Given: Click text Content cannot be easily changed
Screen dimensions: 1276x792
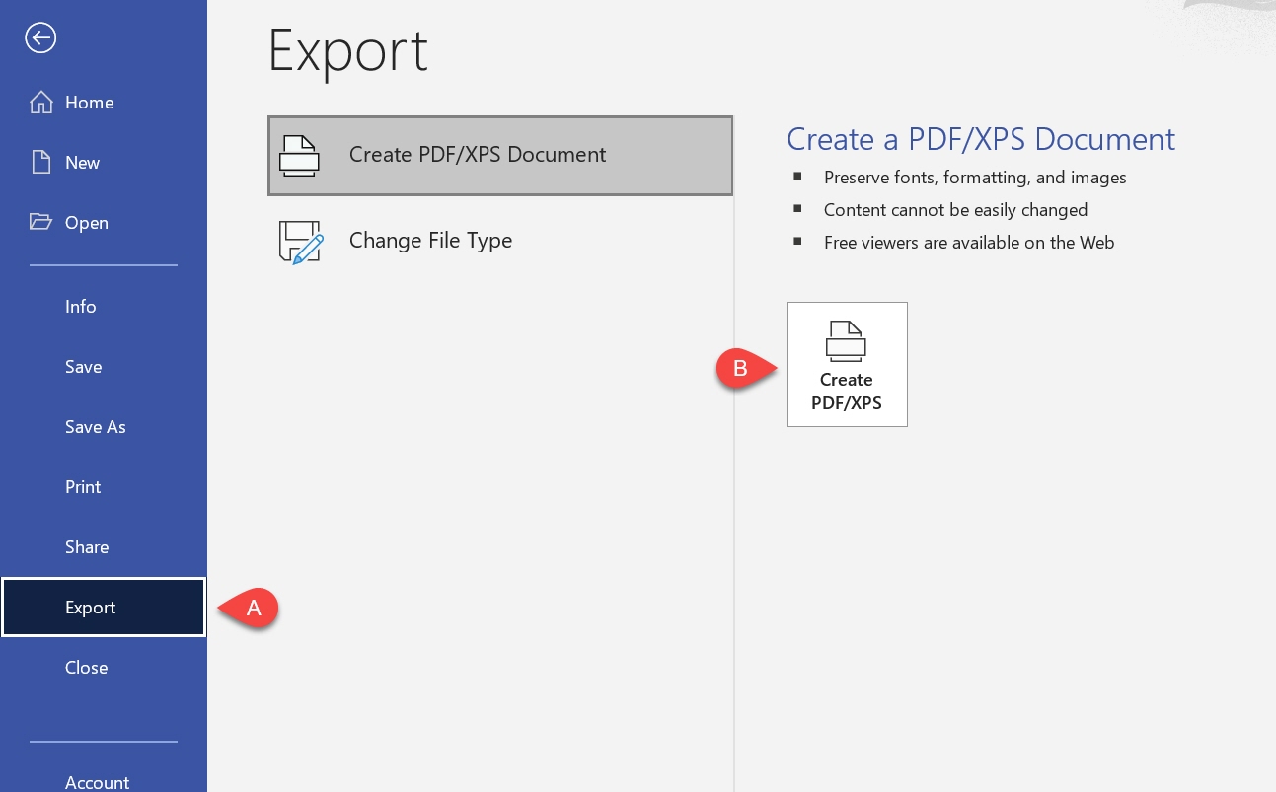Looking at the screenshot, I should pos(955,210).
